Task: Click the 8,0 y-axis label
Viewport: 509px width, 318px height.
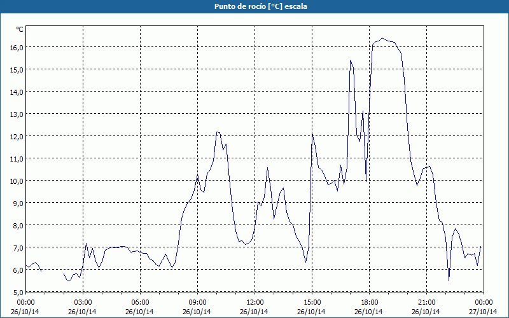Action: click(x=18, y=225)
